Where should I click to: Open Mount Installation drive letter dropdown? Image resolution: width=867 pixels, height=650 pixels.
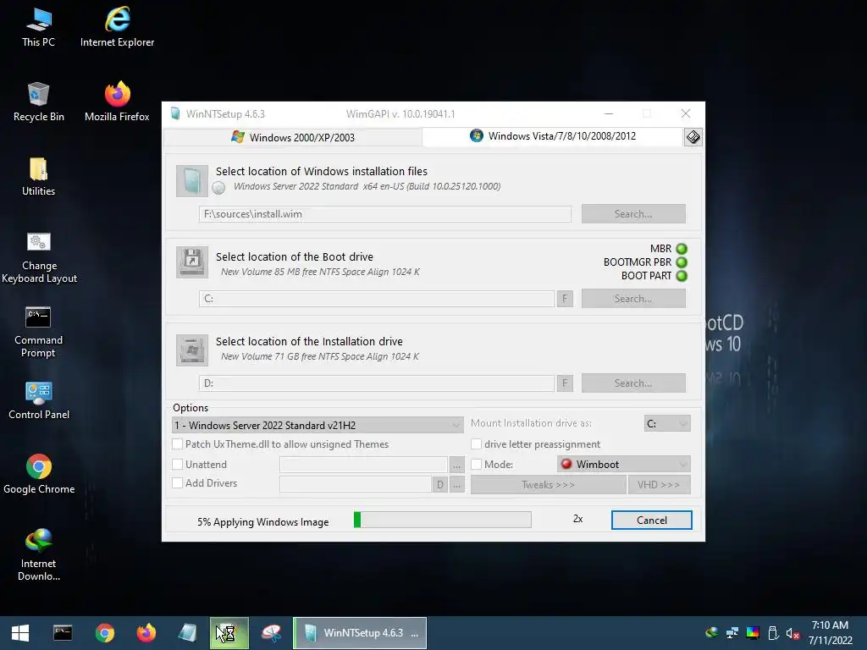667,423
